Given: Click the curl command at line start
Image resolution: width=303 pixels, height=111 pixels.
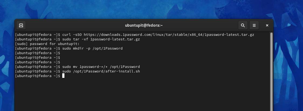Looking at the screenshot, I should (67, 35).
